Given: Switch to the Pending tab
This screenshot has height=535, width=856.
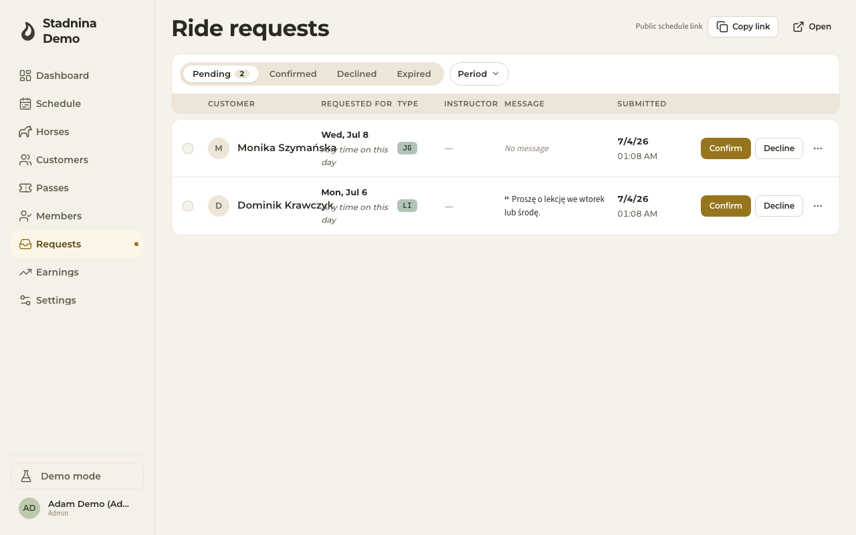Looking at the screenshot, I should [x=221, y=74].
